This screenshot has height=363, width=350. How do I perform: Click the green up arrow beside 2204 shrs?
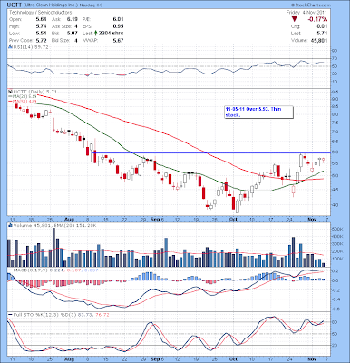(x=95, y=33)
